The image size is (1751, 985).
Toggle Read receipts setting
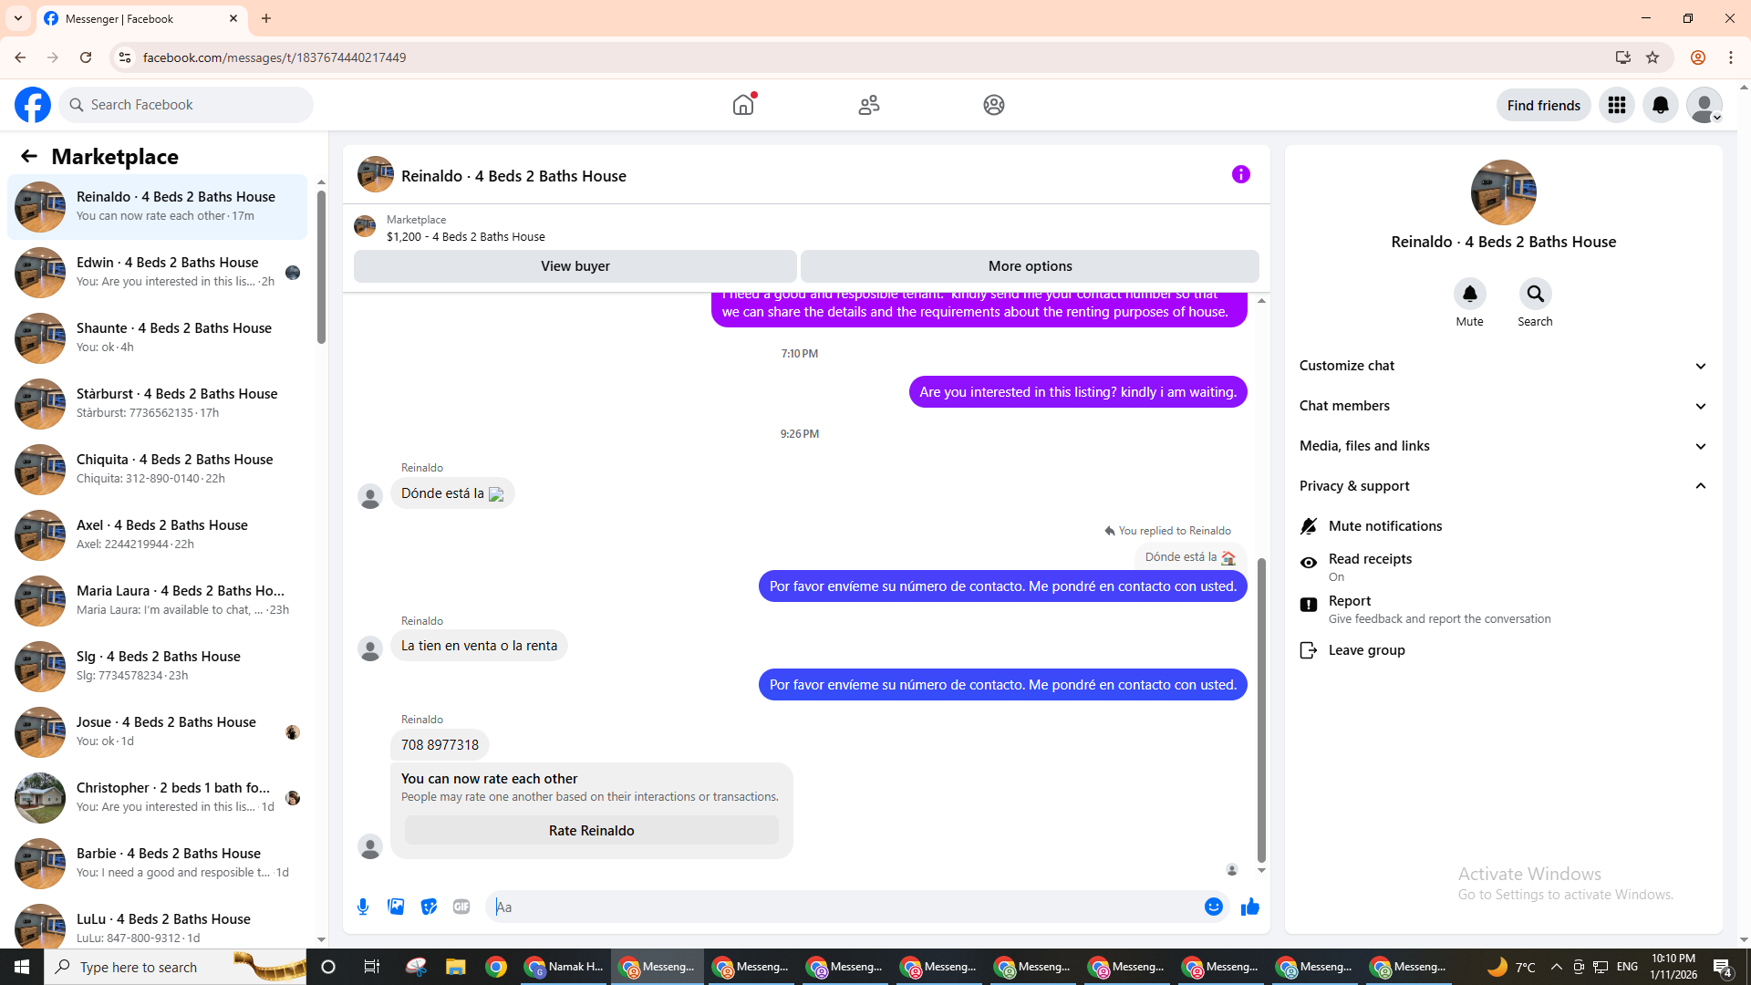(x=1502, y=566)
